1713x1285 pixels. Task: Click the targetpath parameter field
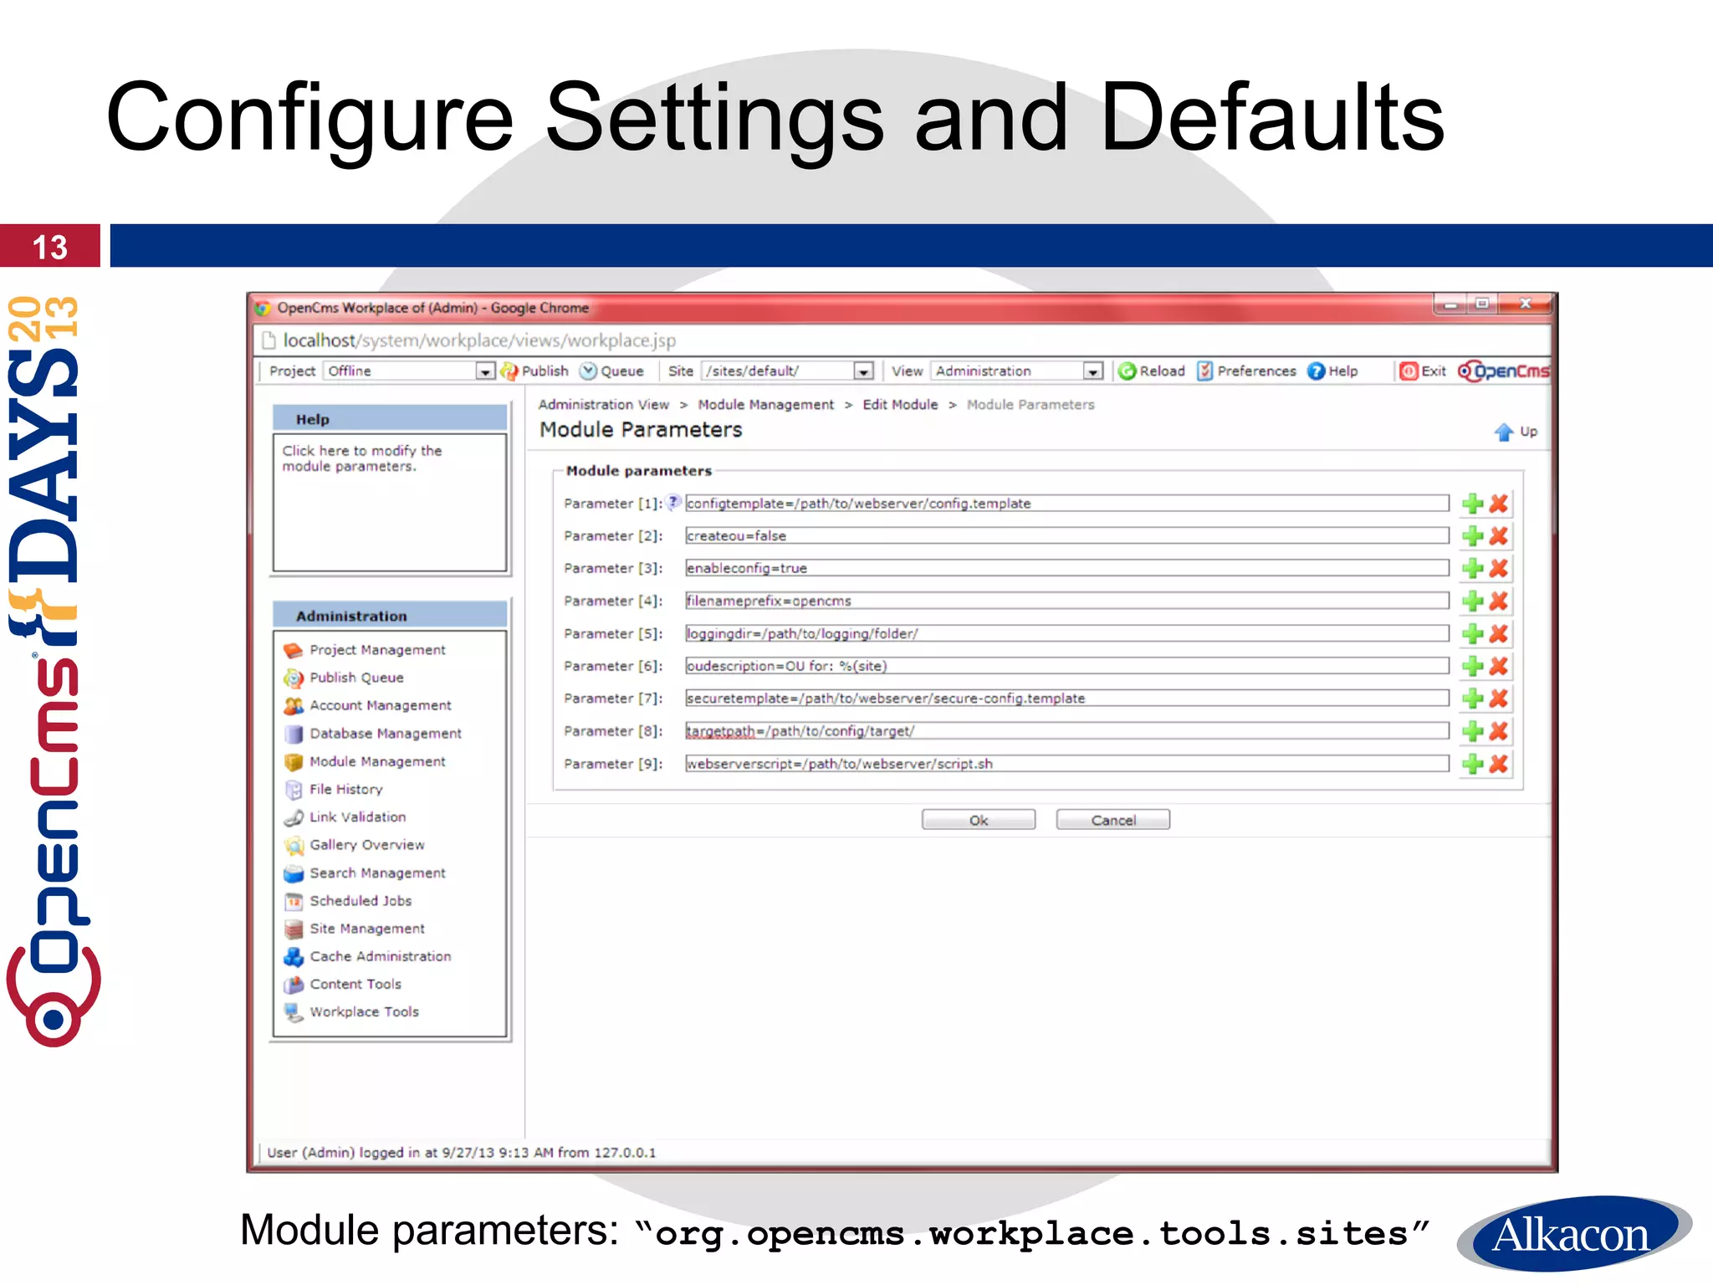pyautogui.click(x=1067, y=731)
